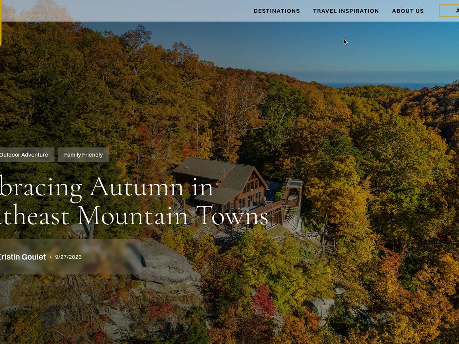Viewport: 459px width, 344px height.
Task: Click the 9/27/2023 publish date
Action: click(x=68, y=257)
